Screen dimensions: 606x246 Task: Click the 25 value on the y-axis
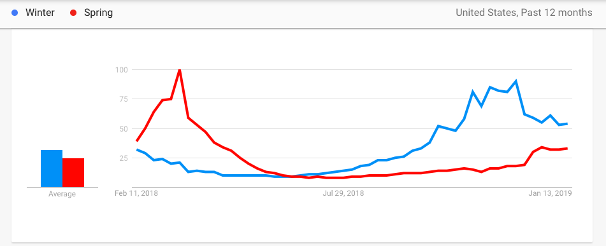pyautogui.click(x=123, y=158)
